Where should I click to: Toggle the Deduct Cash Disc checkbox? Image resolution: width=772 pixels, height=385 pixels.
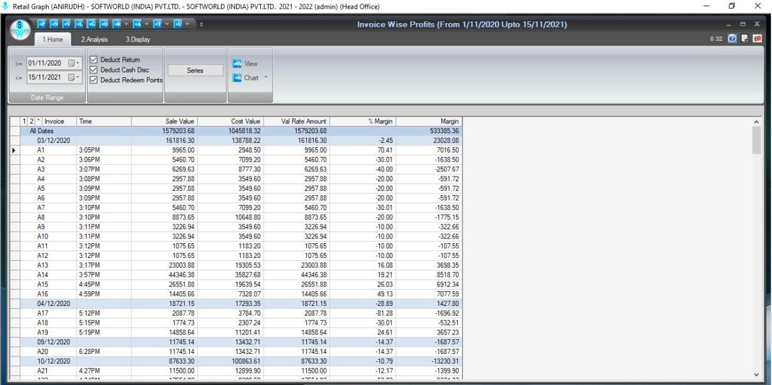pos(94,70)
